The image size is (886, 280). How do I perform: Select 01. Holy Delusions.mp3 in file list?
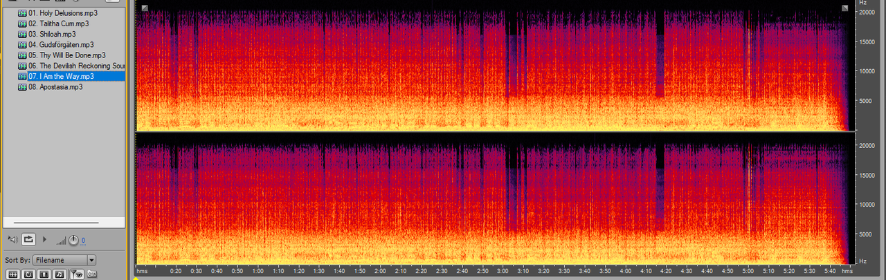coord(64,13)
